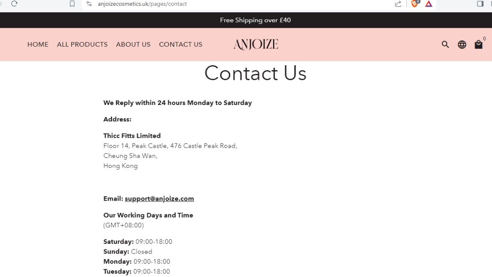
Task: Select the ABOUT US menu item
Action: 133,44
